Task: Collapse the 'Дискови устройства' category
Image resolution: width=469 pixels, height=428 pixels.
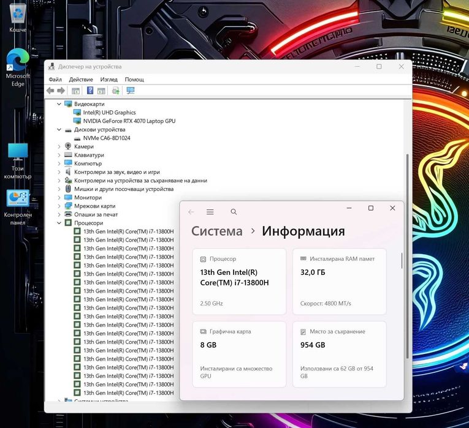Action: [x=59, y=130]
